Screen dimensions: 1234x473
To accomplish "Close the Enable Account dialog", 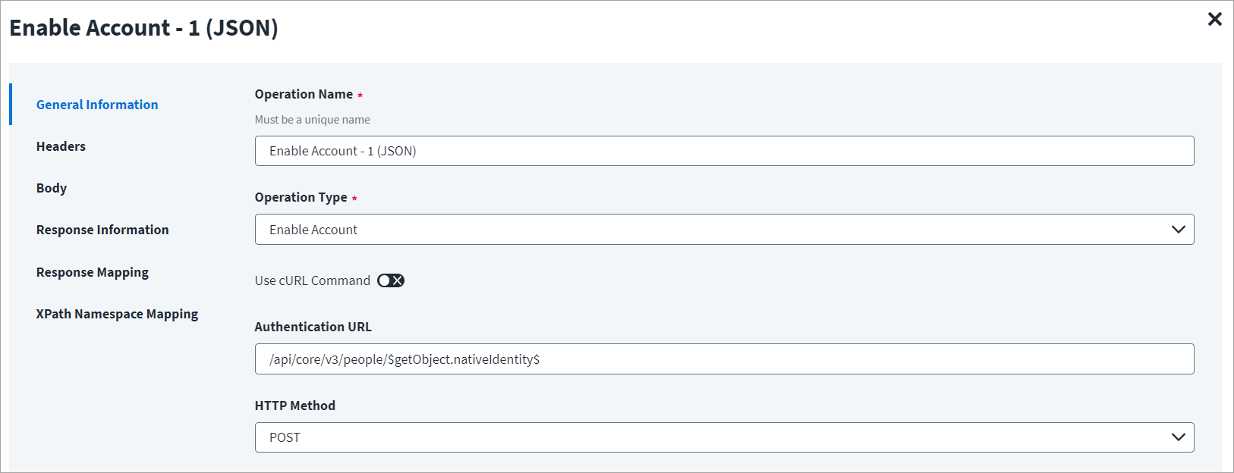I will [1214, 19].
